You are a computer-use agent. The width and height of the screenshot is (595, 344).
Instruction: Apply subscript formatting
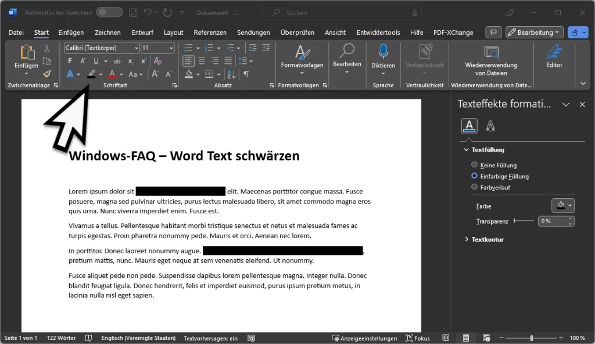[x=131, y=61]
